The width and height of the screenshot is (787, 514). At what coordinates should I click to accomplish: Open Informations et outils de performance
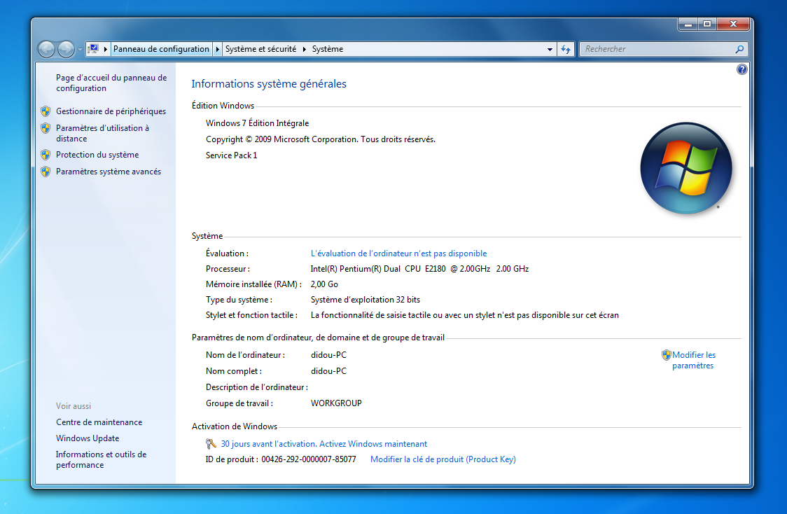pyautogui.click(x=101, y=459)
